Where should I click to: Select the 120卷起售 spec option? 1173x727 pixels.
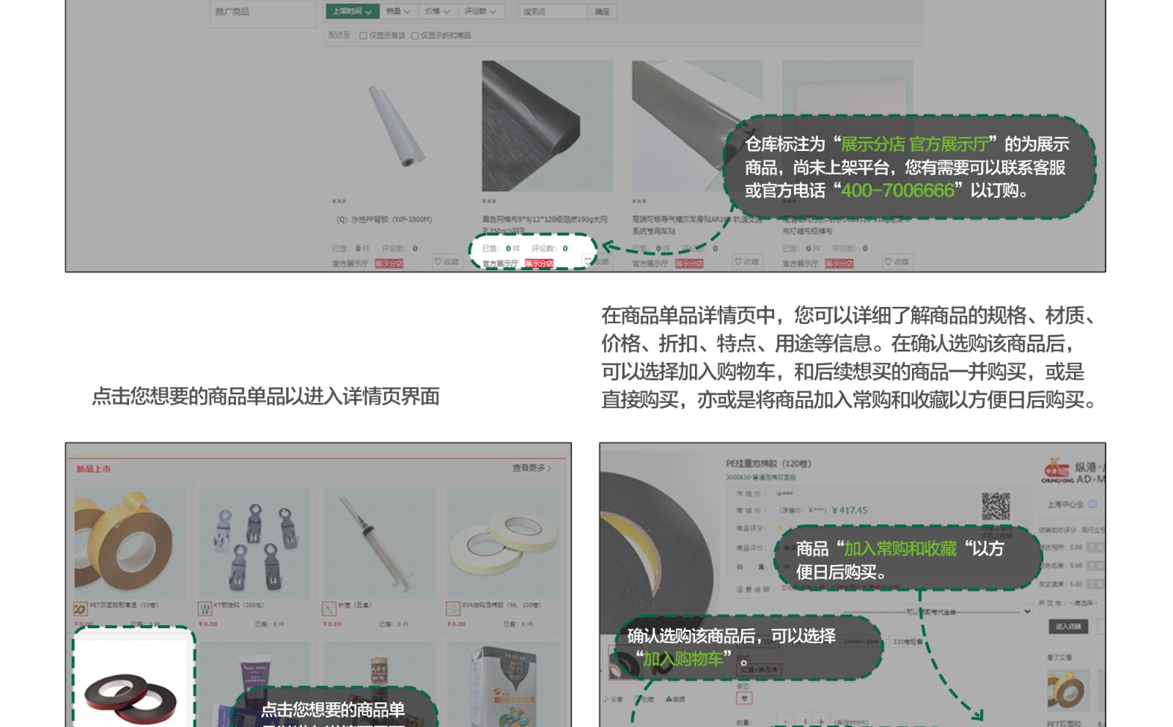[908, 642]
